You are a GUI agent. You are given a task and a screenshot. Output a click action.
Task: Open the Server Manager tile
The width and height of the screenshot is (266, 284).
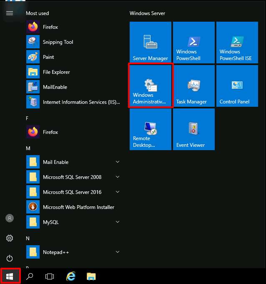pos(150,43)
